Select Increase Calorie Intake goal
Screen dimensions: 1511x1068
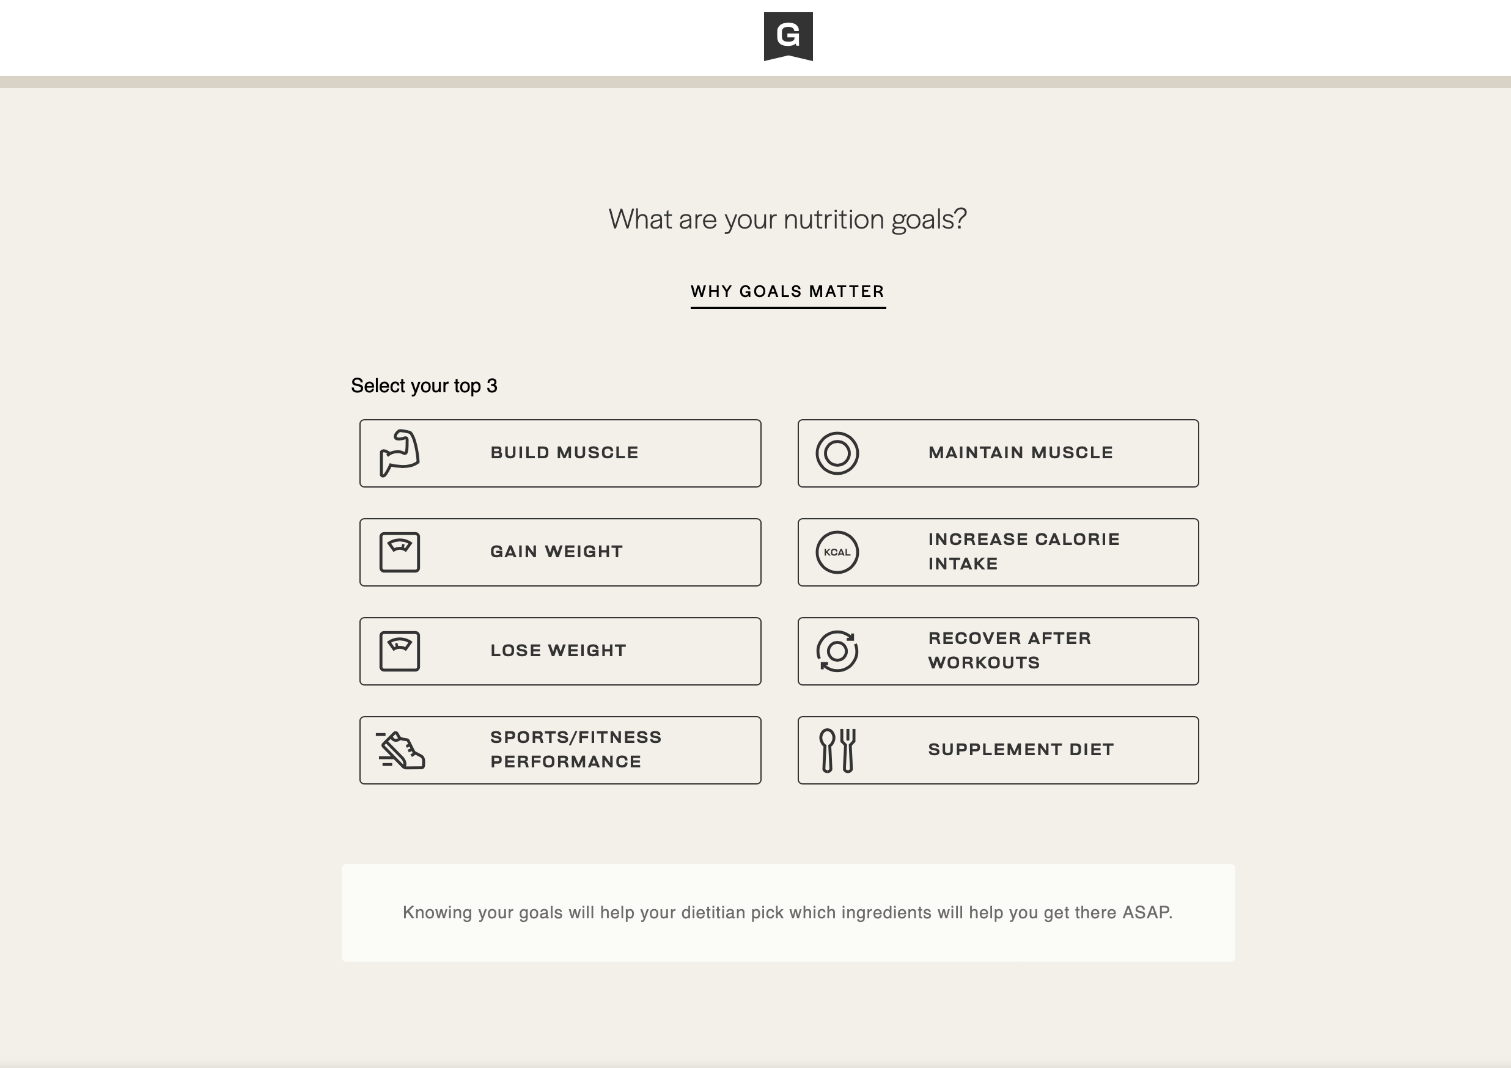click(1023, 552)
